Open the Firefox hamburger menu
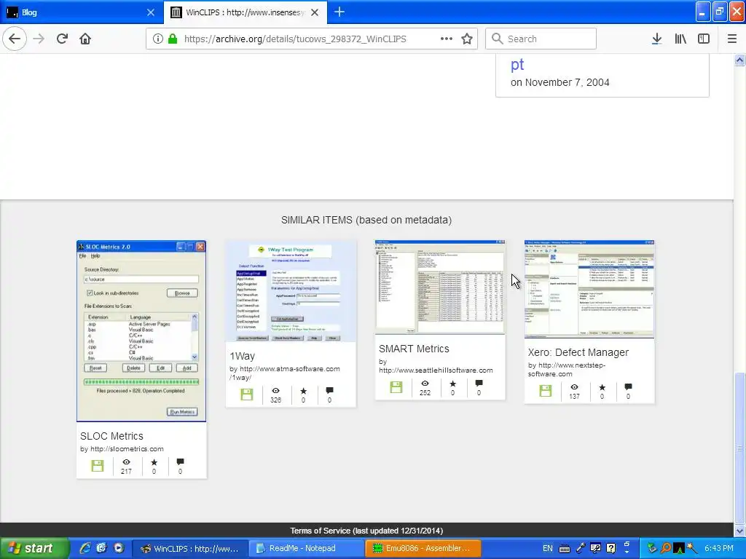746x559 pixels. point(732,39)
